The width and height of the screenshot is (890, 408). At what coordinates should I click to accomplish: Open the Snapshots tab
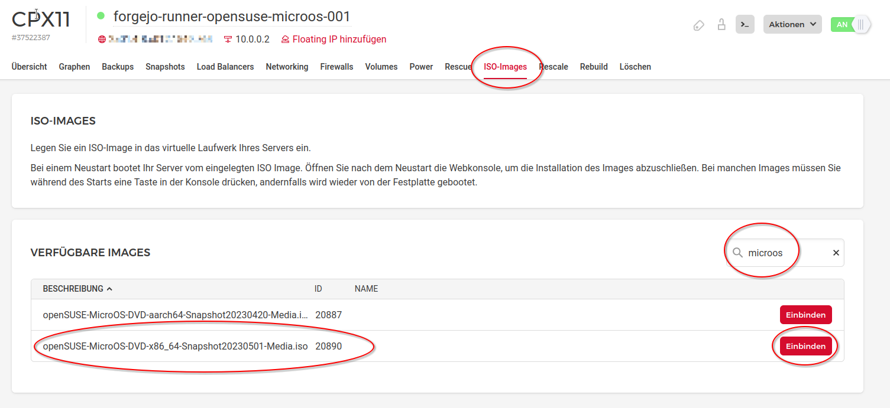click(165, 67)
